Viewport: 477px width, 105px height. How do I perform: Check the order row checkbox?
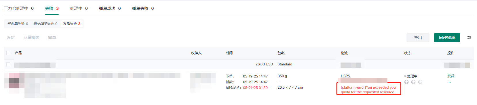point(8,64)
